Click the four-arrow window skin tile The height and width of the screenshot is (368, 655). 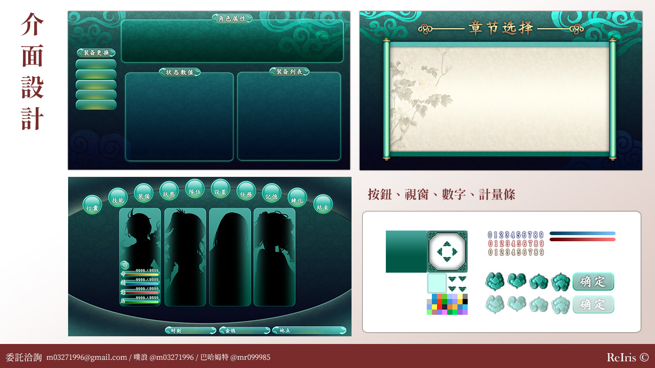coord(447,251)
